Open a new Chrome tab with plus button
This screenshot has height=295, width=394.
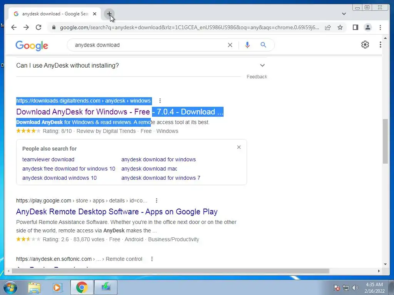(109, 14)
